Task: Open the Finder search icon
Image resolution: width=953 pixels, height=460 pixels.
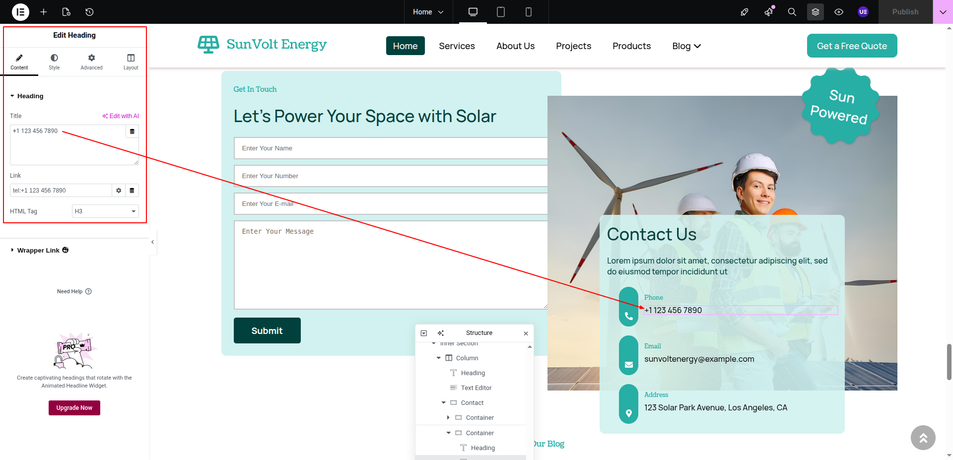Action: coord(792,12)
